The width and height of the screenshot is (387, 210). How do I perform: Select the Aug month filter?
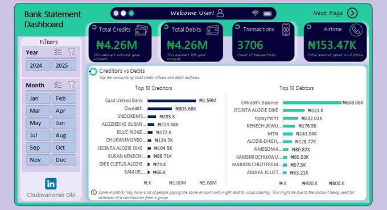64,135
